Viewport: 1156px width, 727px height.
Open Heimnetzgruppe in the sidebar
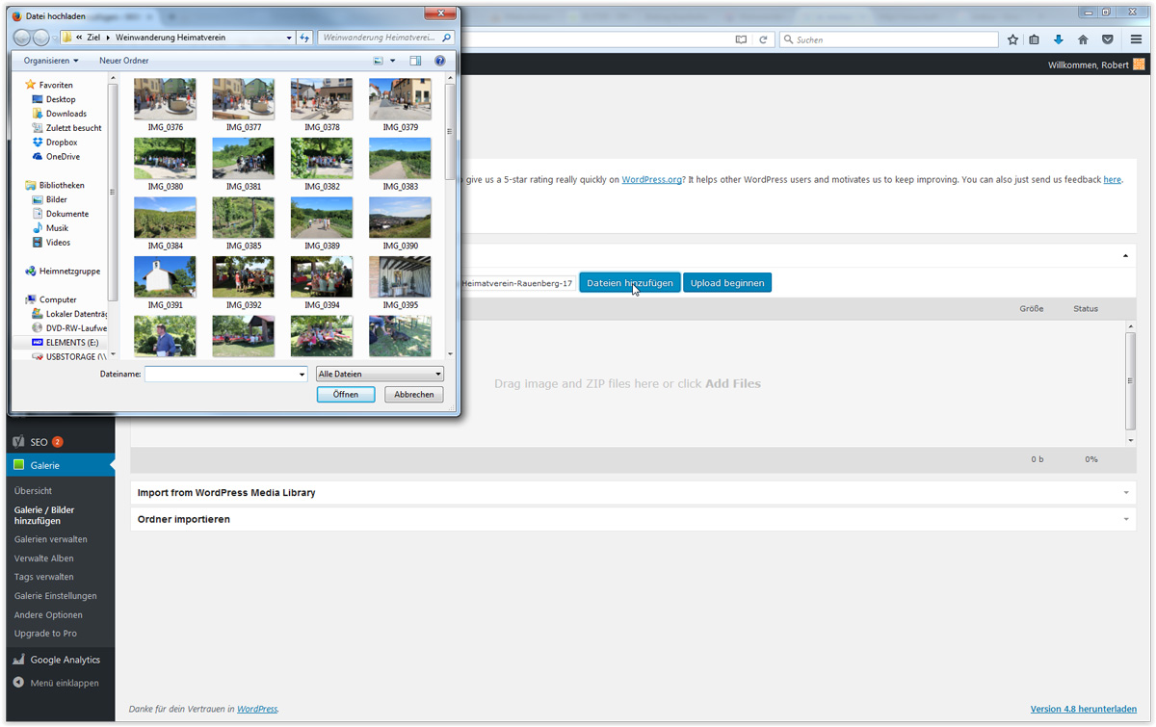(x=63, y=272)
